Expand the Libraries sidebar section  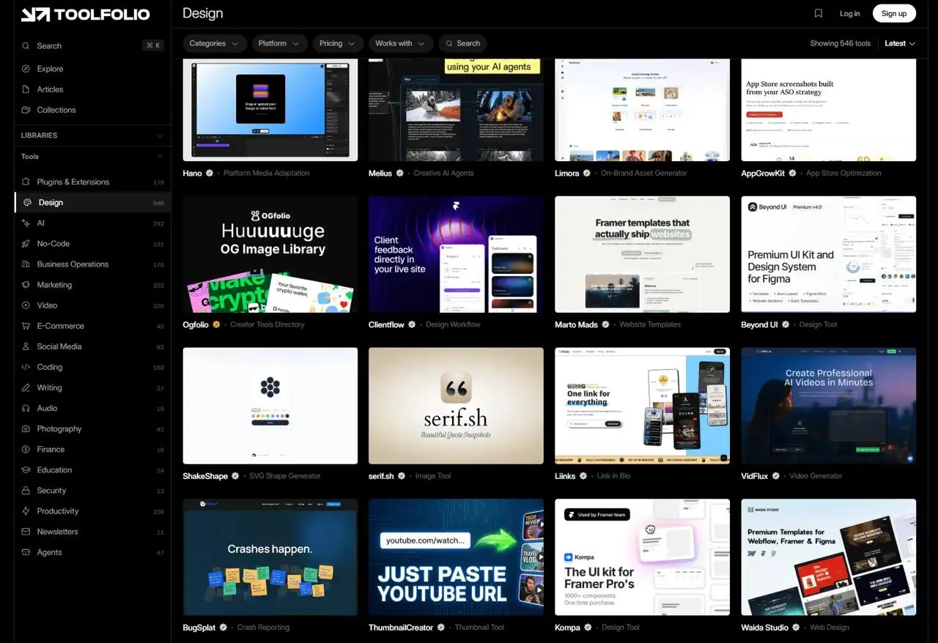pos(92,135)
